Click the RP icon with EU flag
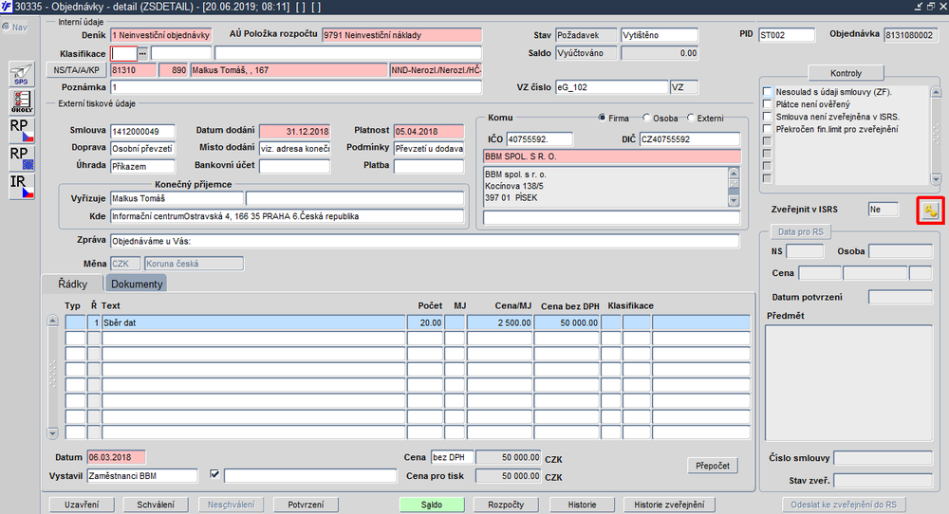The width and height of the screenshot is (949, 514). (x=21, y=157)
